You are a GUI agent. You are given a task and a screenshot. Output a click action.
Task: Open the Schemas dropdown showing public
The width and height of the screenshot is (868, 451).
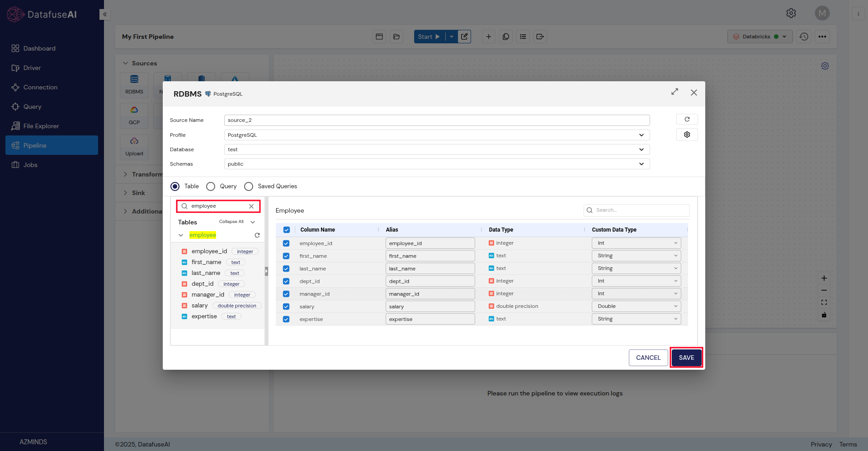click(x=437, y=164)
